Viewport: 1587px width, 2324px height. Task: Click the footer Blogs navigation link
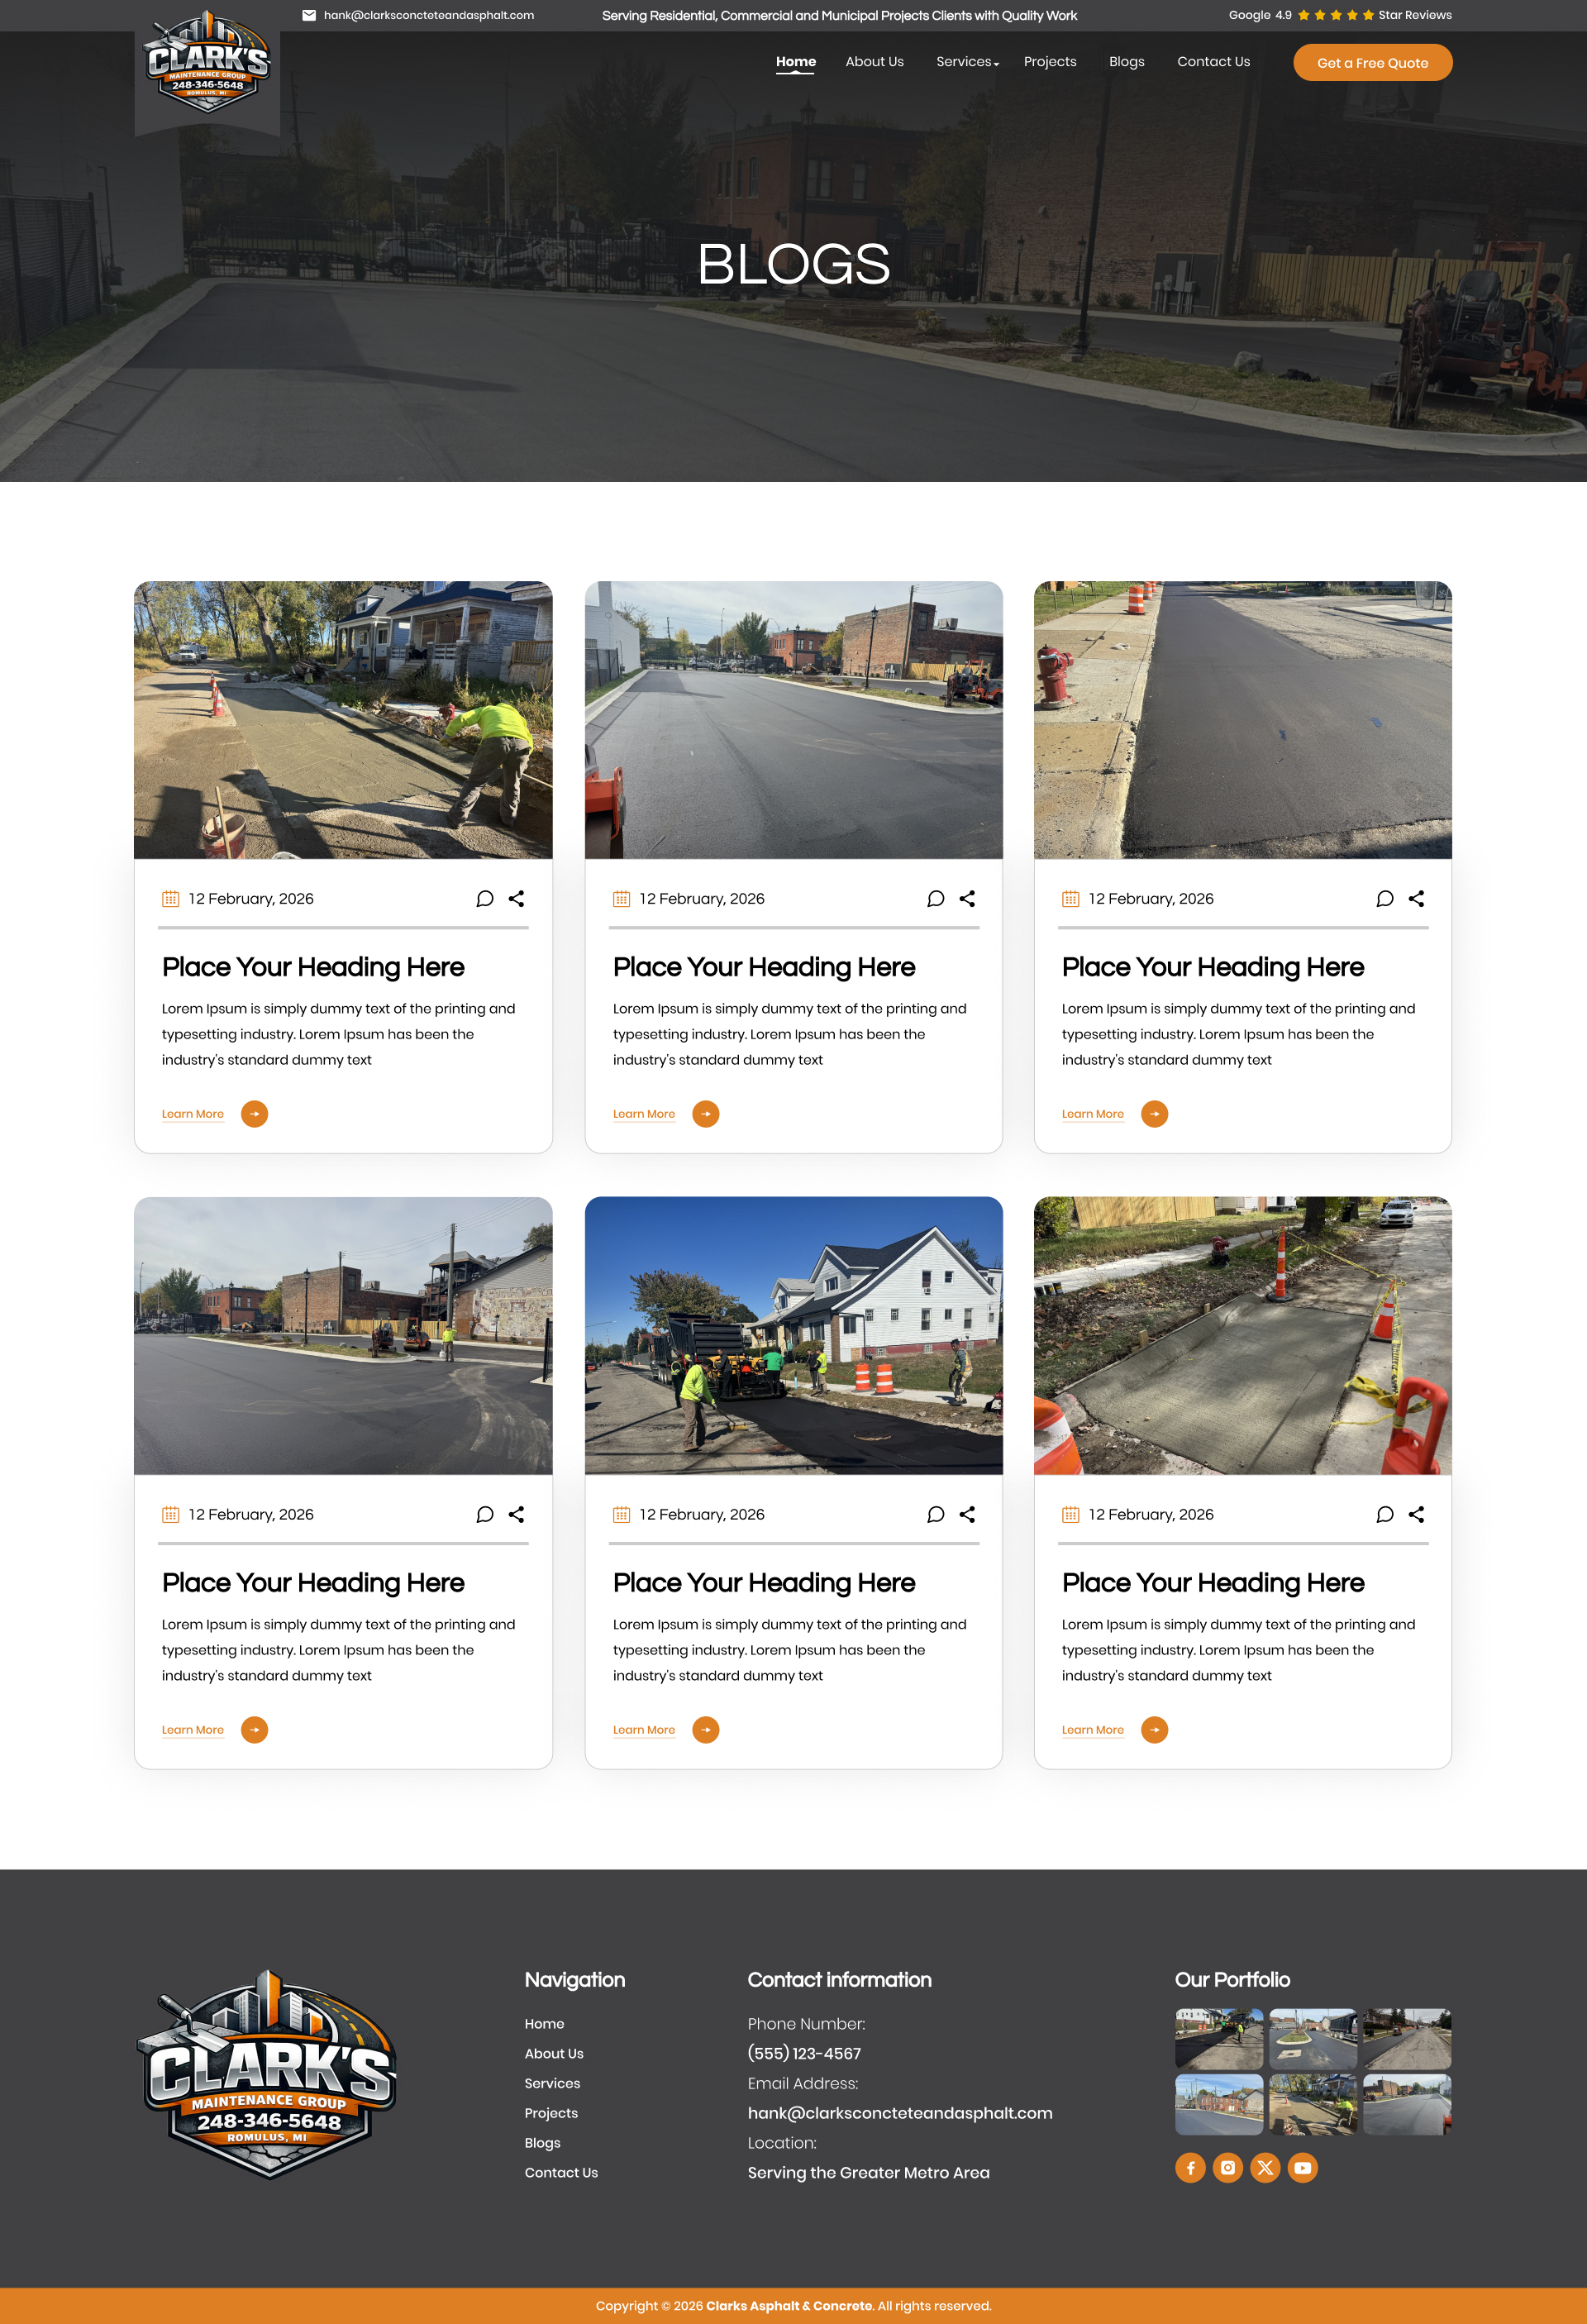542,2142
